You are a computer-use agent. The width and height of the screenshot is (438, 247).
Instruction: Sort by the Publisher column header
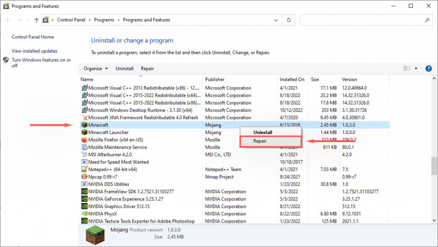tap(215, 79)
